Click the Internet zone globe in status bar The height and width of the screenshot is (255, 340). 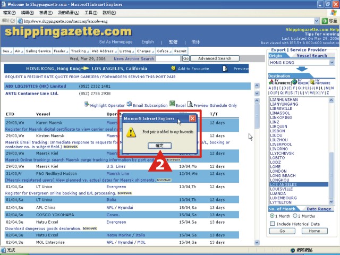(x=293, y=250)
